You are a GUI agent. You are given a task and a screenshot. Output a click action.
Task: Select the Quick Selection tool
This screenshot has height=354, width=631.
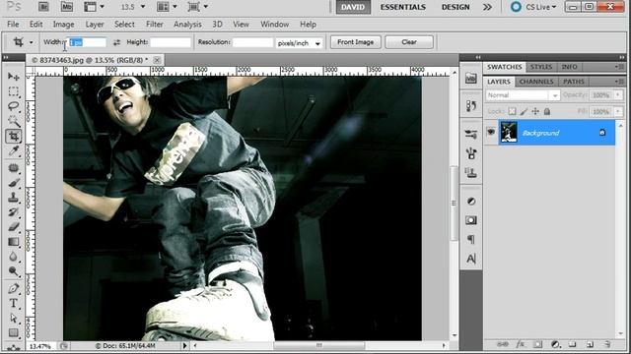tap(13, 121)
